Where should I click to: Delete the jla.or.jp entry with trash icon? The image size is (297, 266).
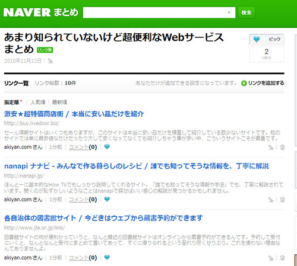282,258
